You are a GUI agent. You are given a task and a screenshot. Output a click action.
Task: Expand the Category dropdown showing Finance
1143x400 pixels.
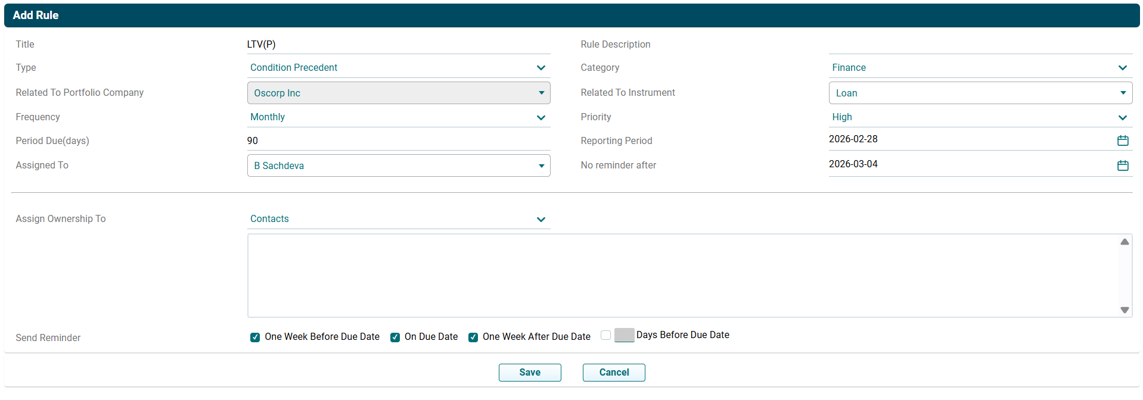pos(980,68)
